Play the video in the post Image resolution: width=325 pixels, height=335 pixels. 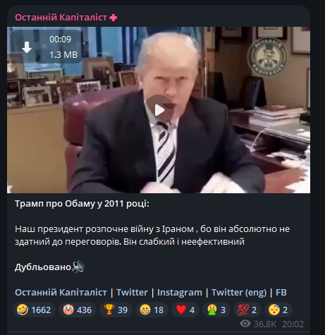pyautogui.click(x=159, y=110)
